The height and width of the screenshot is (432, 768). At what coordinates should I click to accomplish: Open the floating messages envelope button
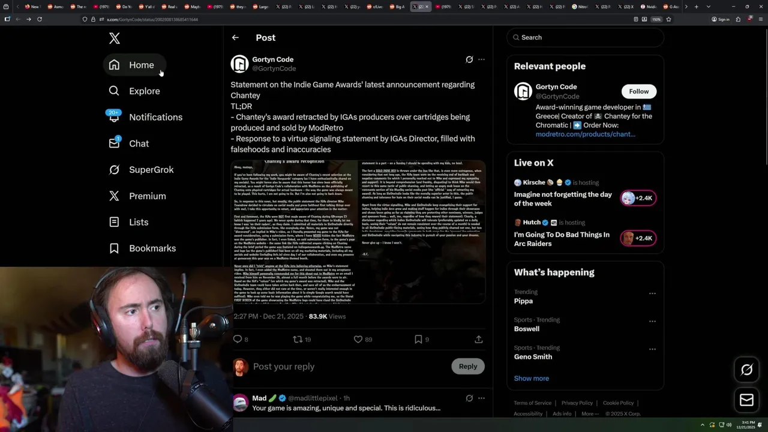click(x=746, y=400)
